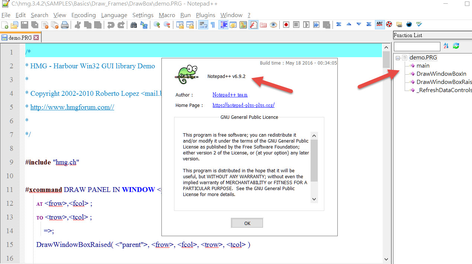
Task: Click OK in the About dialog
Action: point(247,223)
